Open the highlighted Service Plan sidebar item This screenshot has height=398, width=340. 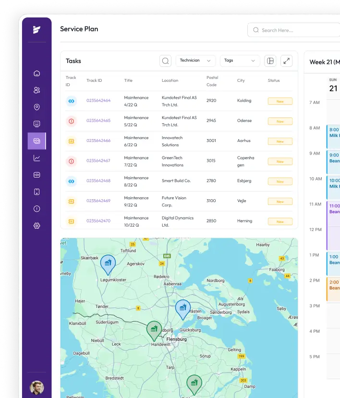click(x=37, y=141)
